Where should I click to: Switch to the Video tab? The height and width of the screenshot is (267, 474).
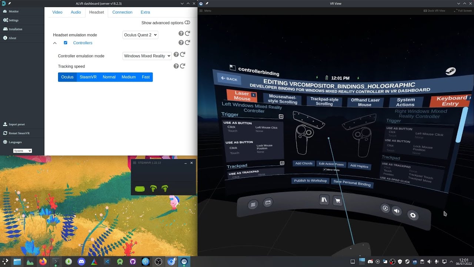pyautogui.click(x=57, y=12)
